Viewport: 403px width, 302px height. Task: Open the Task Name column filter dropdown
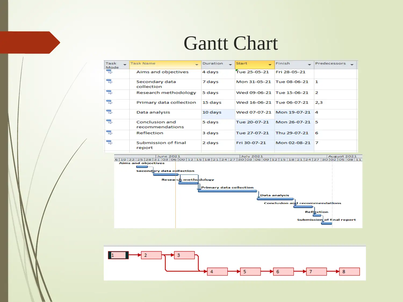[x=197, y=65]
